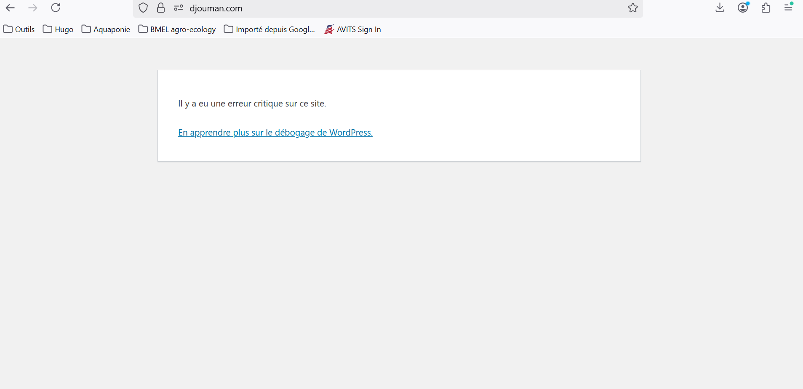Open the Firefox account menu

(x=743, y=8)
